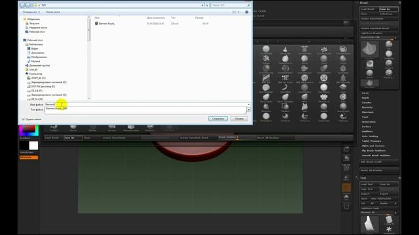419x235 pixels.
Task: Select the IMM Ind. Parts brush icon
Action: pyautogui.click(x=285, y=78)
